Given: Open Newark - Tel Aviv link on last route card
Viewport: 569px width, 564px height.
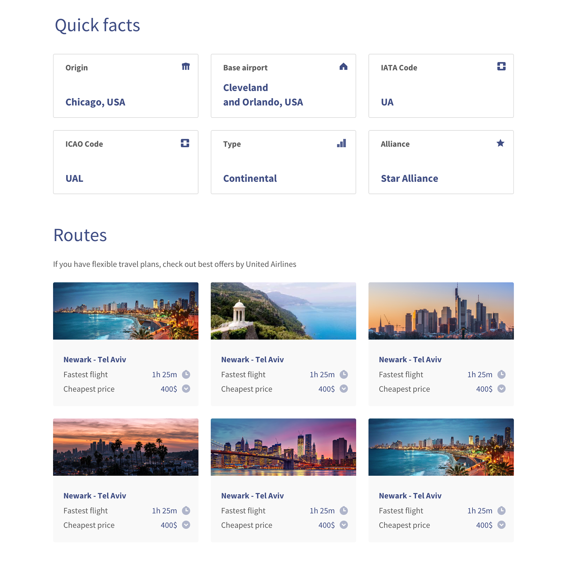Looking at the screenshot, I should pyautogui.click(x=410, y=496).
